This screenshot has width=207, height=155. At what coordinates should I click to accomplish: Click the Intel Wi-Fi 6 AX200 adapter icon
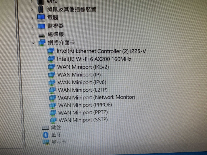coord(51,59)
